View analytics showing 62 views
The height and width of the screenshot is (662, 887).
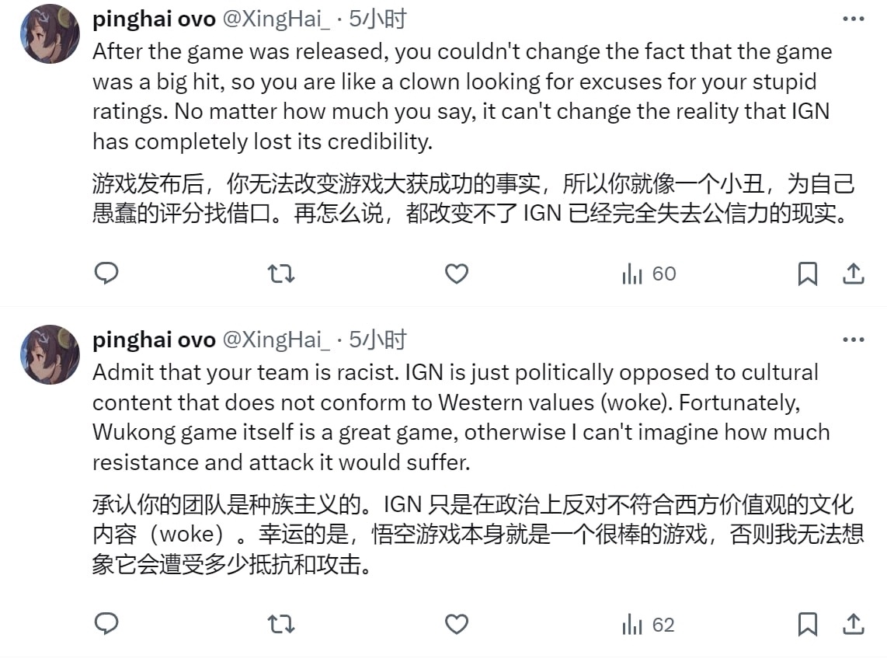tap(649, 624)
